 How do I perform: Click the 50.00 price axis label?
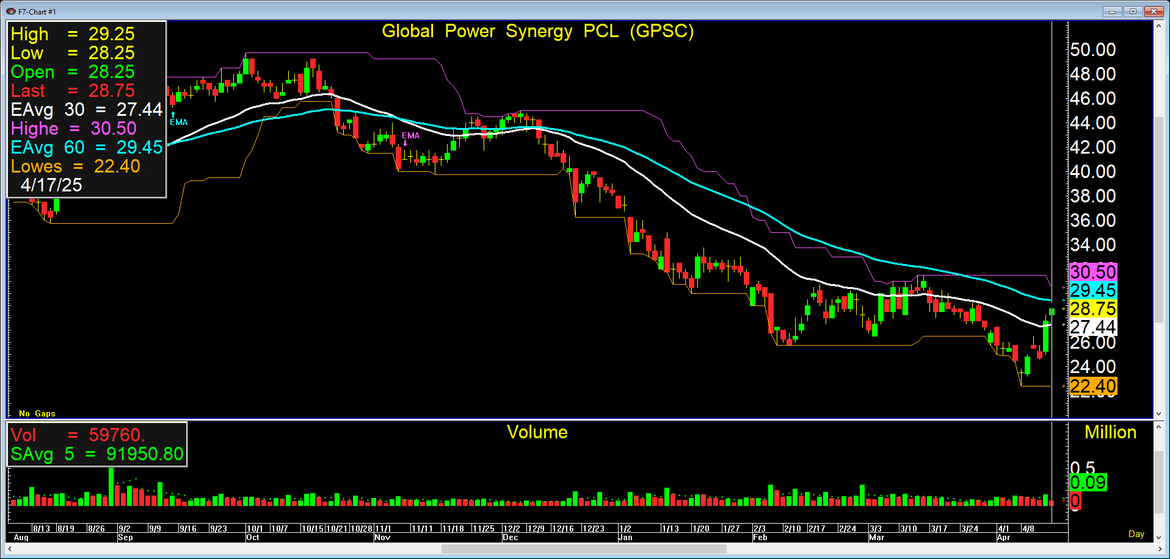[1093, 49]
